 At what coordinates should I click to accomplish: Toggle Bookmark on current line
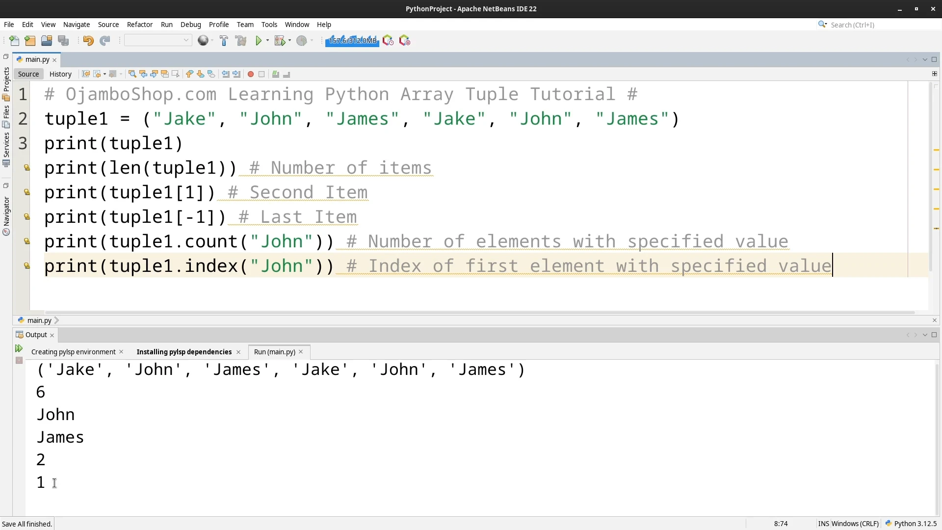[x=211, y=74]
